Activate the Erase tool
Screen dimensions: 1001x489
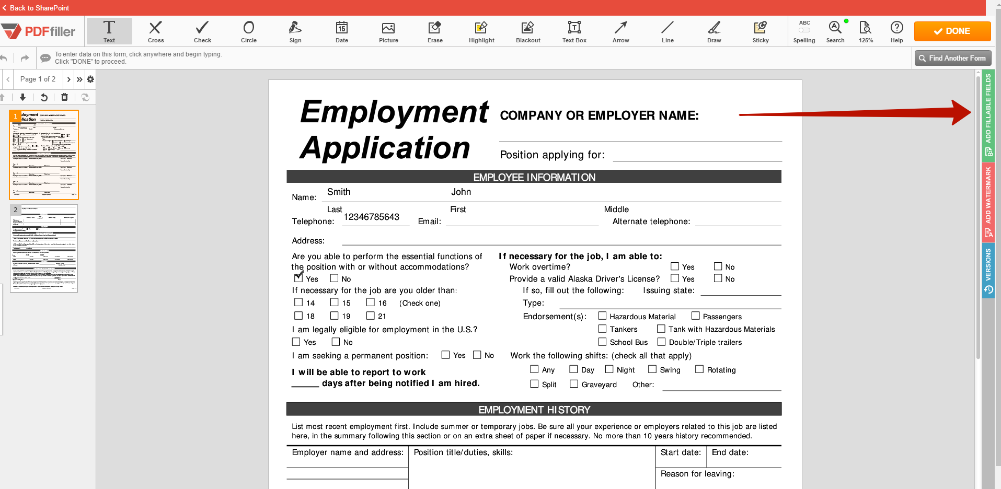pyautogui.click(x=435, y=31)
